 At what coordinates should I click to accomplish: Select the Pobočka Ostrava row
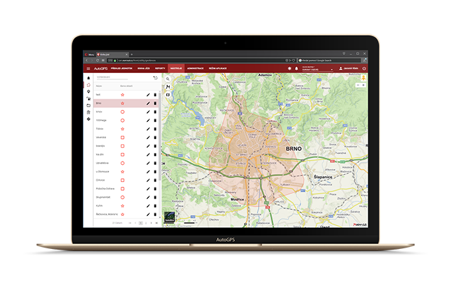(126, 189)
